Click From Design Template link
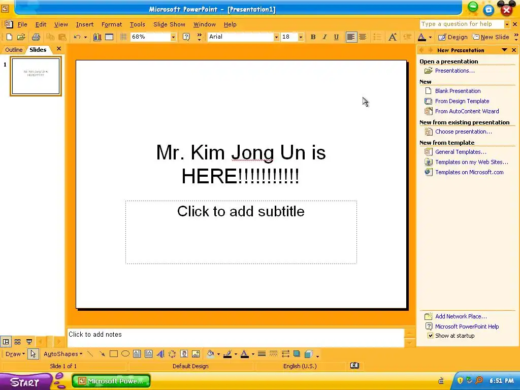Viewport: 520px width, 390px height. [462, 101]
